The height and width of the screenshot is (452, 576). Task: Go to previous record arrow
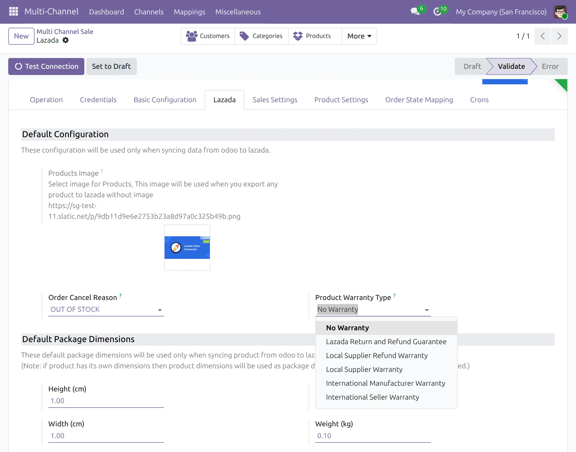[x=543, y=36]
